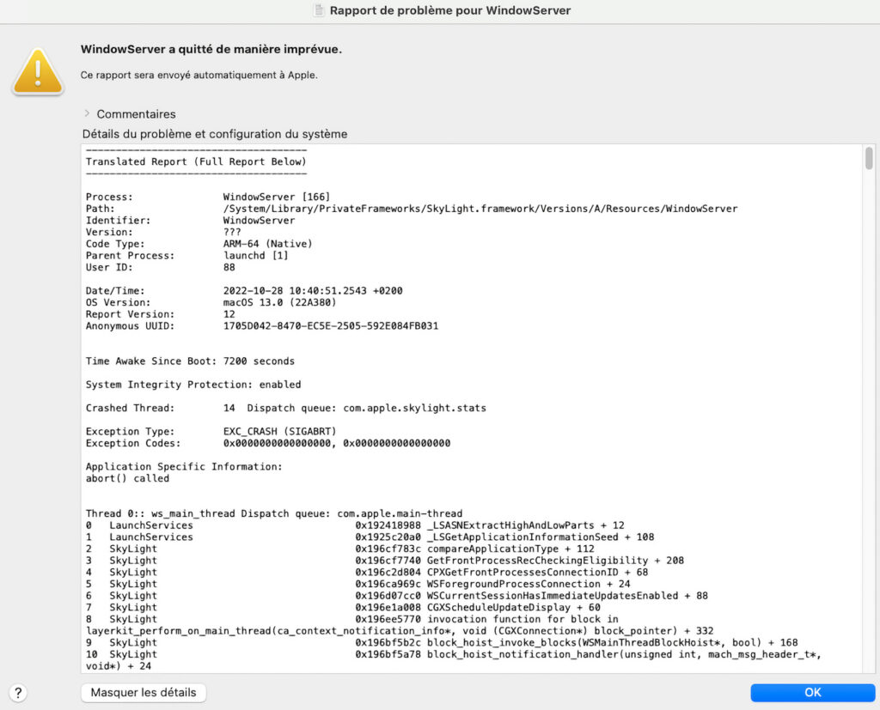
Task: Click the disclosure chevron beside Commentaires
Action: [x=86, y=113]
